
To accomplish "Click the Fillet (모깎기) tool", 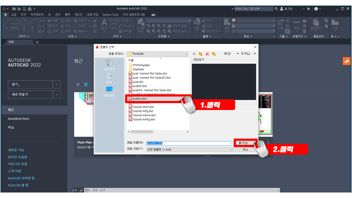I will tap(80, 26).
